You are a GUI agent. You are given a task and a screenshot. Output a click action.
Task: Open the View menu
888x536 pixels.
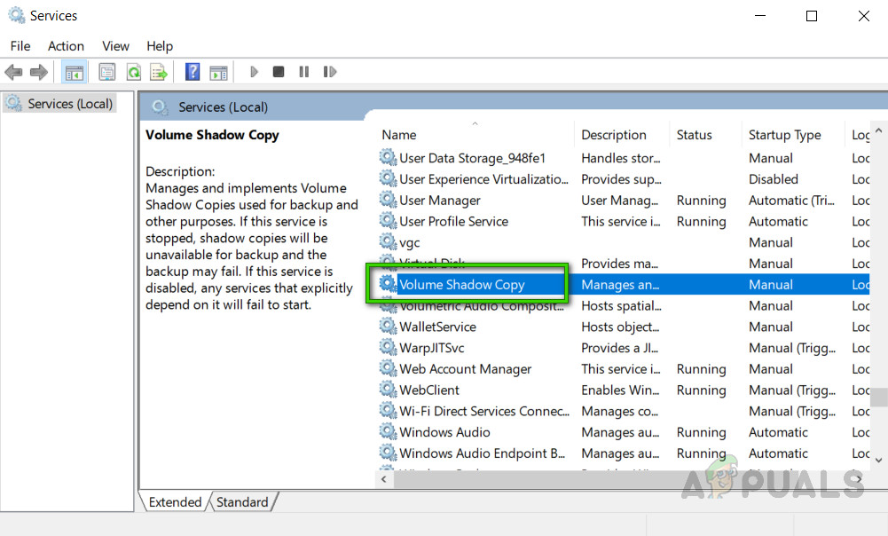click(115, 46)
